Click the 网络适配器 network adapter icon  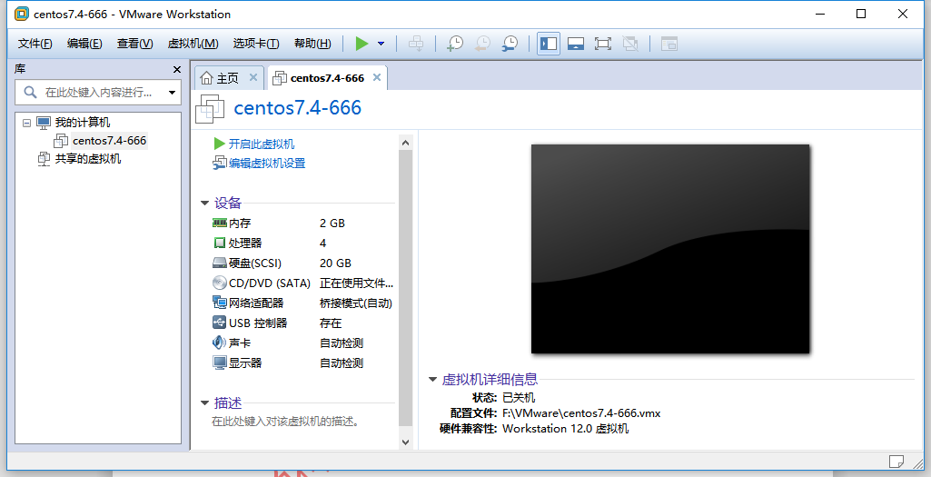tap(220, 303)
